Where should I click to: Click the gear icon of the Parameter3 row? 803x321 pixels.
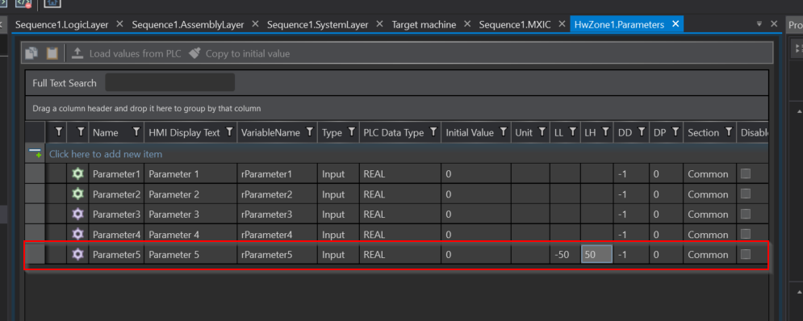point(77,215)
